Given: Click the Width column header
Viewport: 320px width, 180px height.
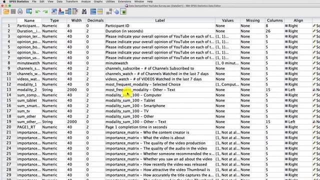Looking at the screenshot, I should (x=76, y=20).
